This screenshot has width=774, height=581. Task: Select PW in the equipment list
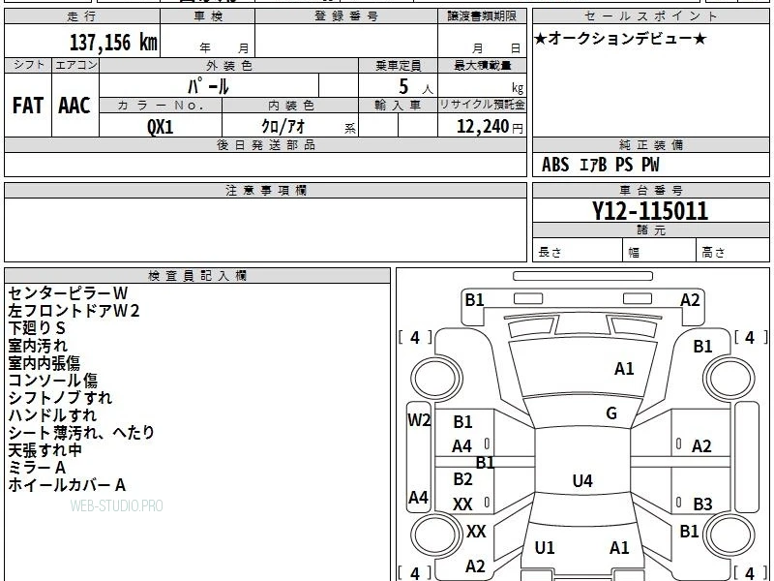(650, 165)
